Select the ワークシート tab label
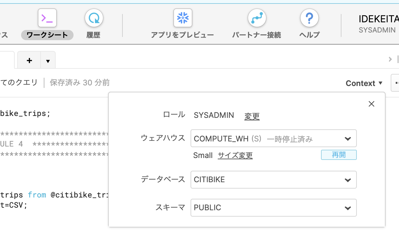The image size is (399, 244). pyautogui.click(x=47, y=35)
